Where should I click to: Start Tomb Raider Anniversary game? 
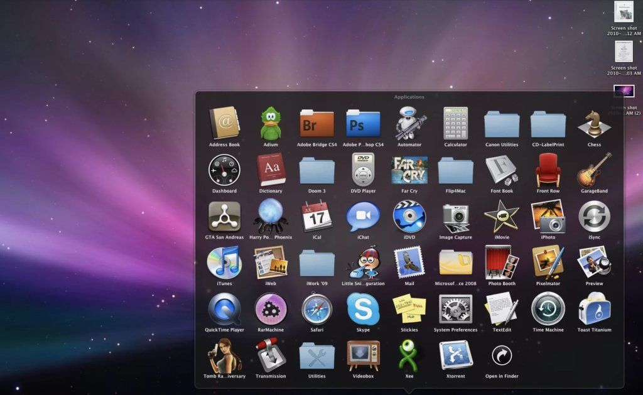(x=224, y=355)
